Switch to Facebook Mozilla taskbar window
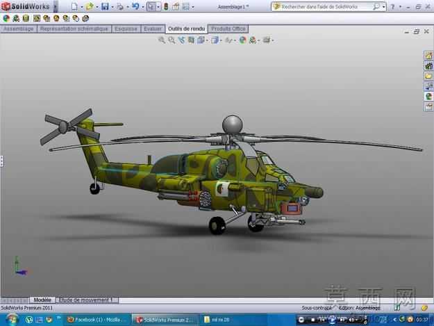Image resolution: width=434 pixels, height=326 pixels. (x=97, y=320)
